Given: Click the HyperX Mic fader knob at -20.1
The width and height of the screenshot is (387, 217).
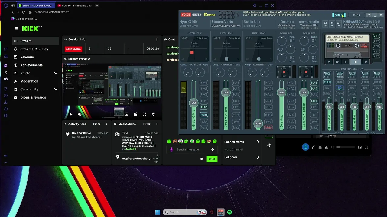Looking at the screenshot, I should point(193,103).
